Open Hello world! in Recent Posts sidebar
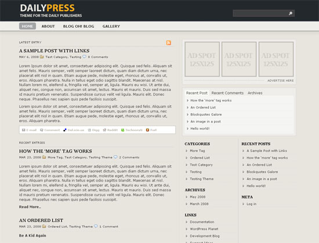The height and width of the screenshot is (243, 319). point(256,186)
